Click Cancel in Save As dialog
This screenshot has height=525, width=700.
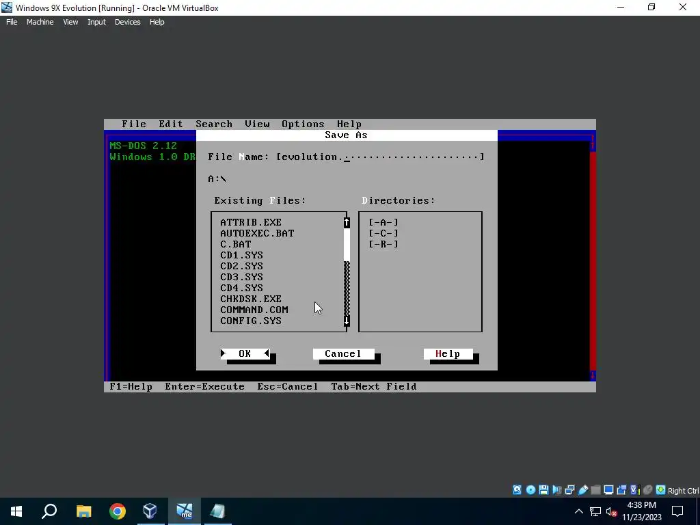click(343, 353)
